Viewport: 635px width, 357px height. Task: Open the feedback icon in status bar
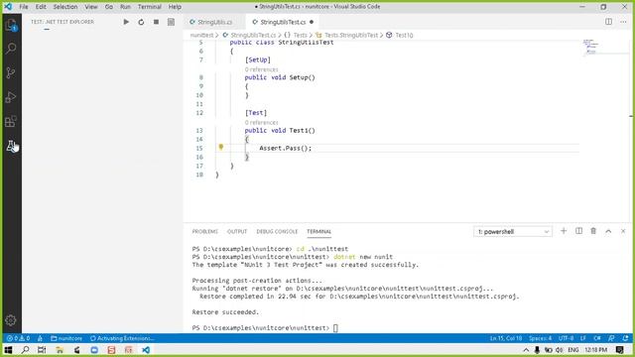(x=611, y=338)
